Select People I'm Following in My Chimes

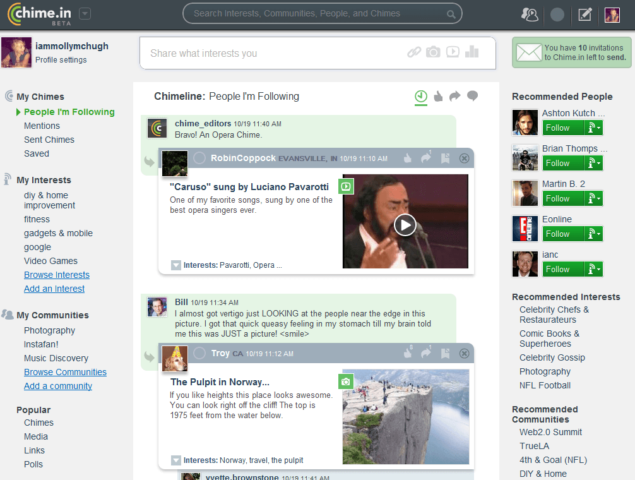click(x=69, y=112)
